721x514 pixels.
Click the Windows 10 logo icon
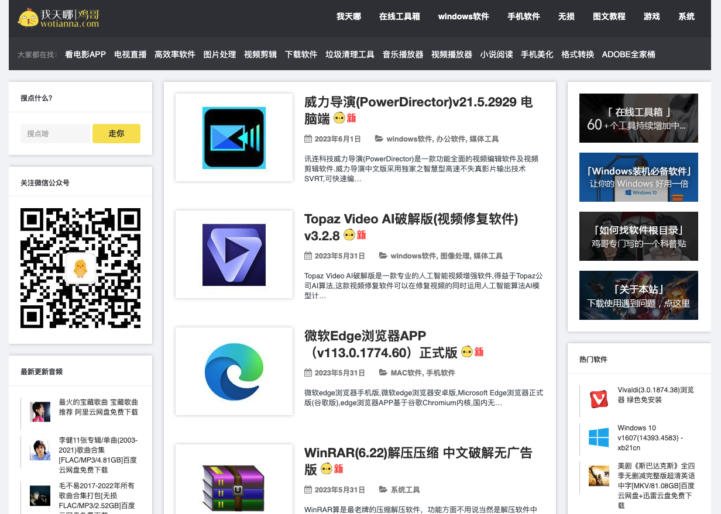tap(599, 437)
